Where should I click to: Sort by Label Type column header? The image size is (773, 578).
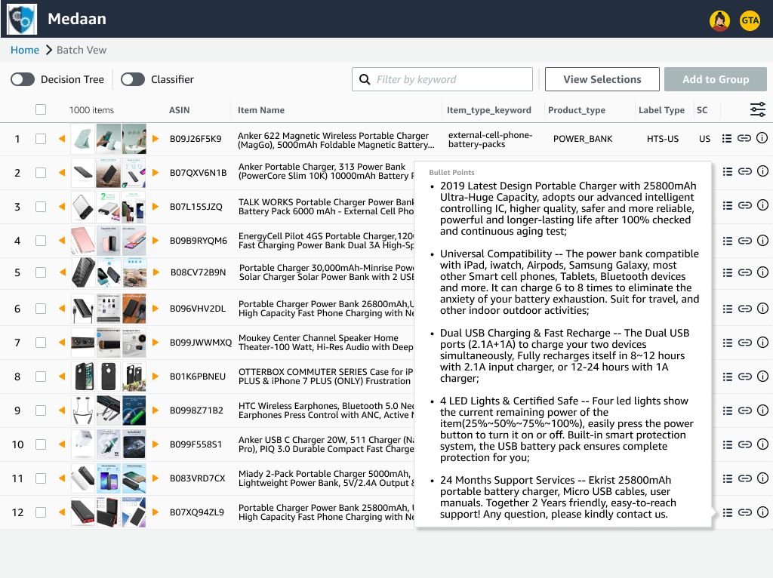(x=661, y=110)
